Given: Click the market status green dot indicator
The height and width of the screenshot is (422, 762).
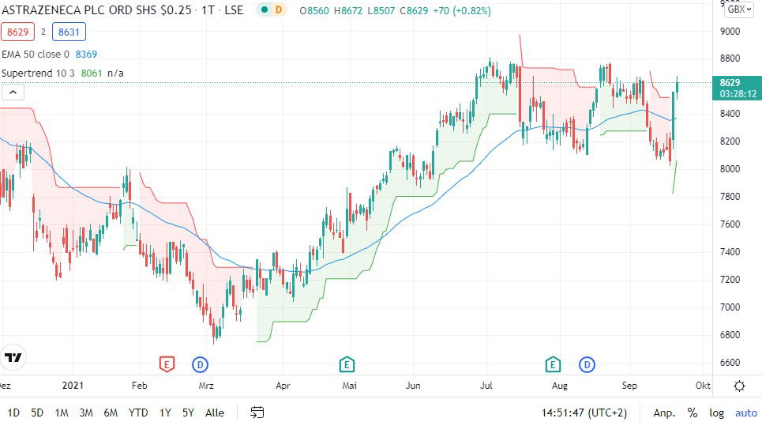Looking at the screenshot, I should [264, 10].
